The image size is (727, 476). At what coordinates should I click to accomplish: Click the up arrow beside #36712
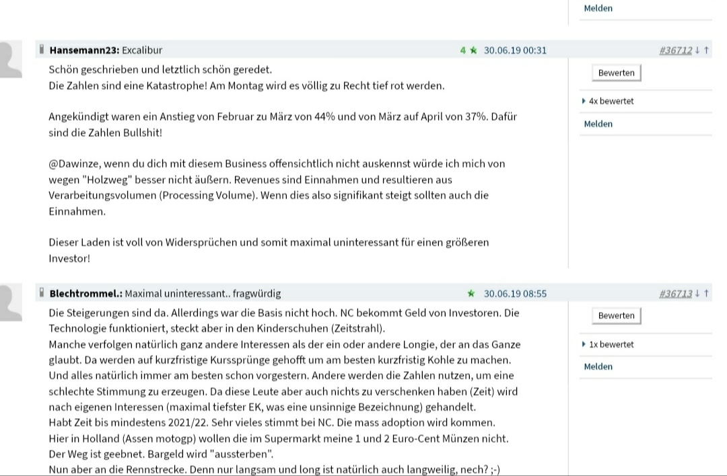[x=705, y=50]
